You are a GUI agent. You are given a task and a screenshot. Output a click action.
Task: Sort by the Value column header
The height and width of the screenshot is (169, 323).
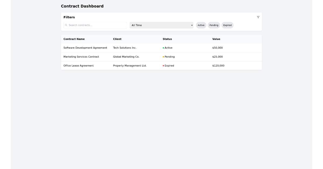tap(216, 39)
